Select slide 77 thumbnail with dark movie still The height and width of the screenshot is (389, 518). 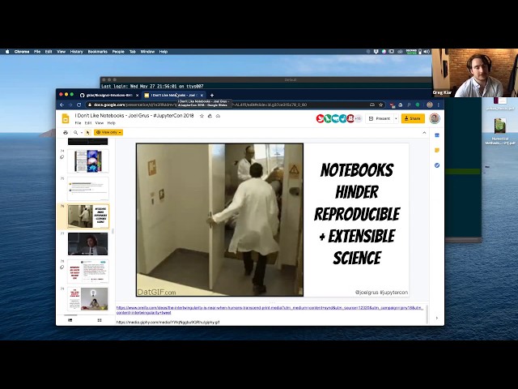[88, 244]
